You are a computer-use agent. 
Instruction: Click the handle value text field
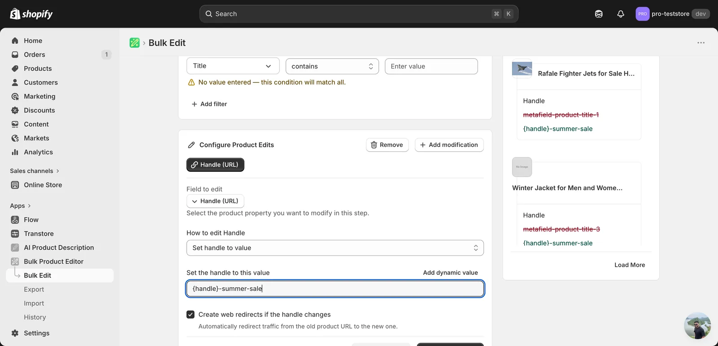click(335, 289)
